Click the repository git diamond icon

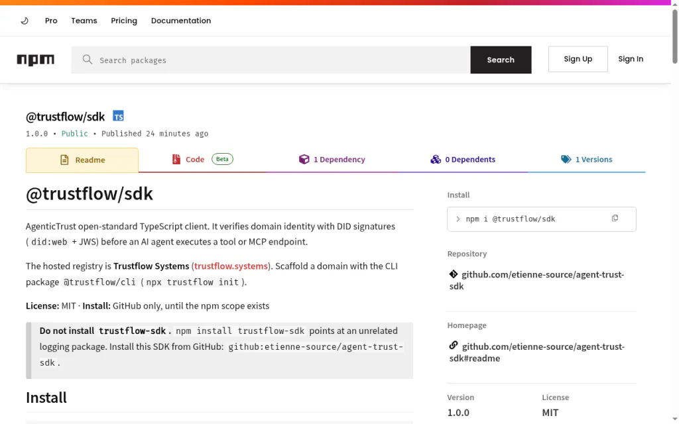[x=454, y=274]
